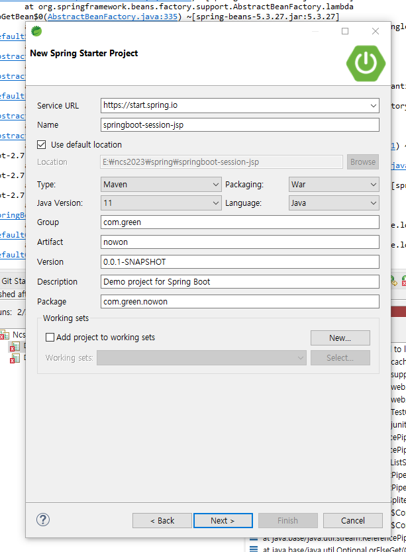Screen dimensions: 406x552
Task: Click the help question mark icon
Action: (43, 520)
